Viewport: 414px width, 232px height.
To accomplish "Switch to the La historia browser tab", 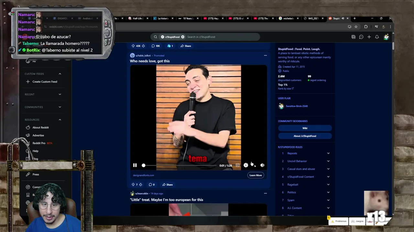I will pyautogui.click(x=163, y=18).
